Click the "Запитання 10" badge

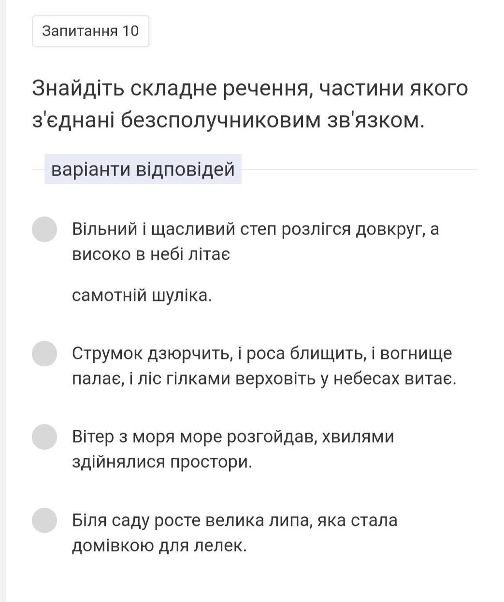coord(90,31)
